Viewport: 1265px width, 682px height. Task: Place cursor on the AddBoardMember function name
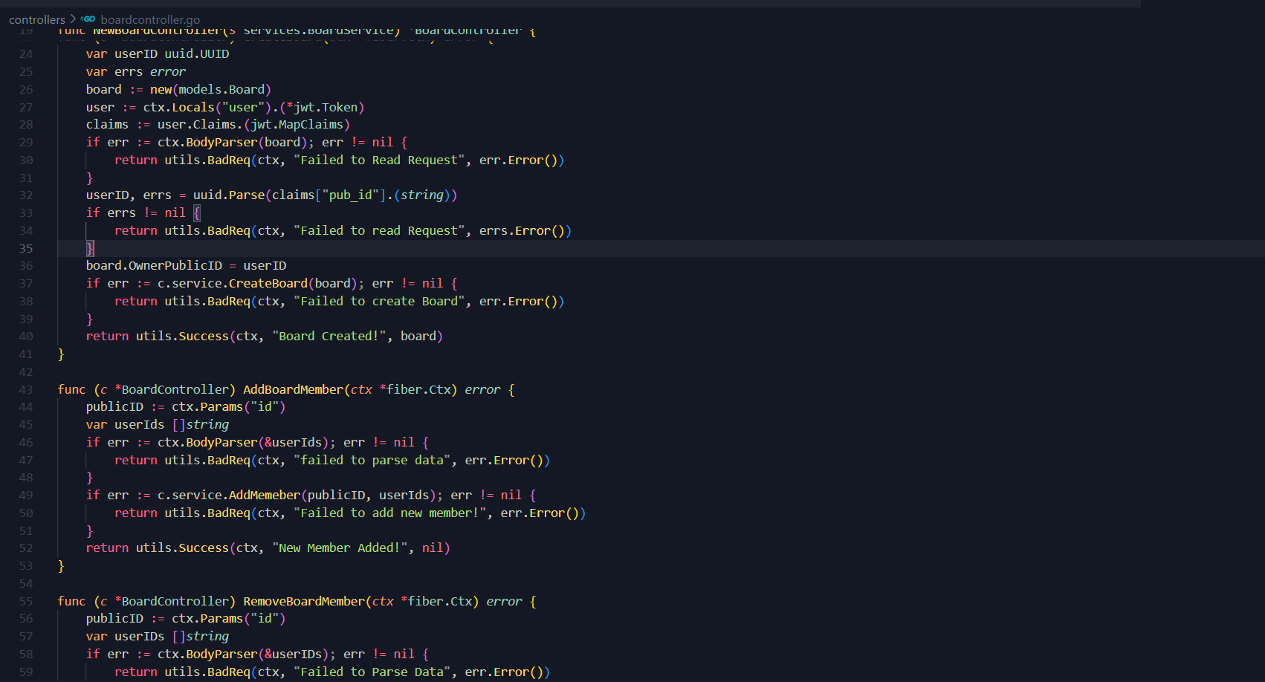click(x=293, y=389)
